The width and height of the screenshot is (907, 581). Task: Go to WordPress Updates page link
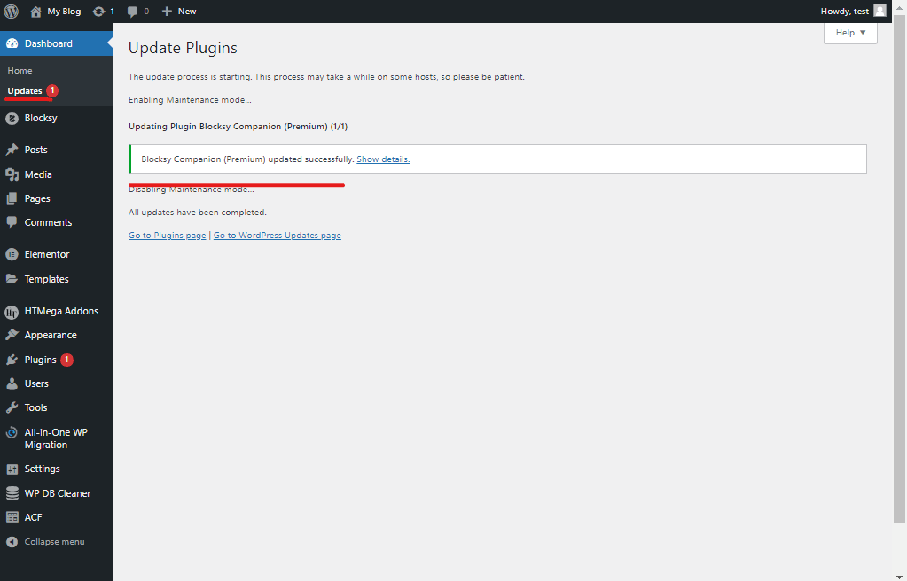click(278, 236)
